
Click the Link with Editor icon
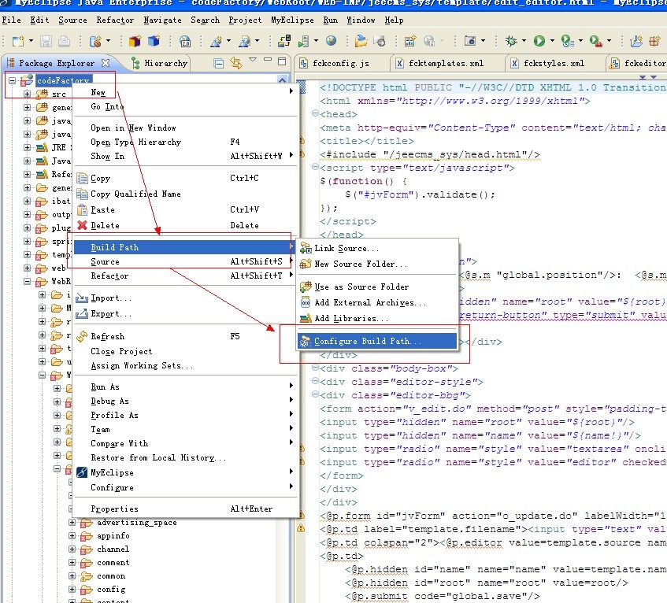tap(235, 63)
